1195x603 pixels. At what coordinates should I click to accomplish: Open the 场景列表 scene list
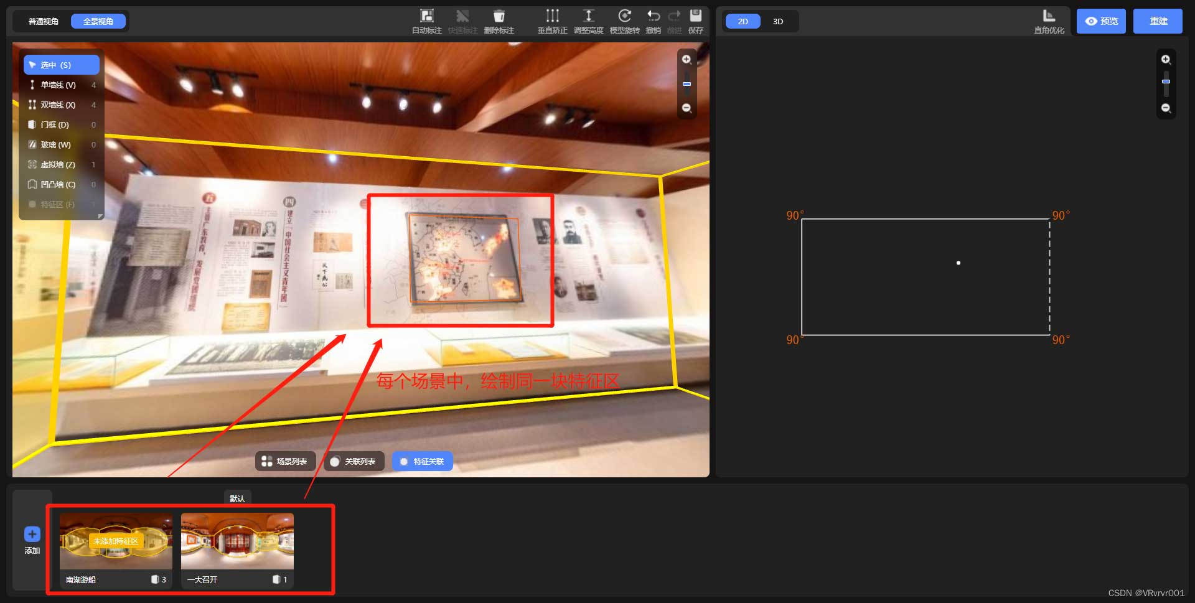click(x=285, y=461)
